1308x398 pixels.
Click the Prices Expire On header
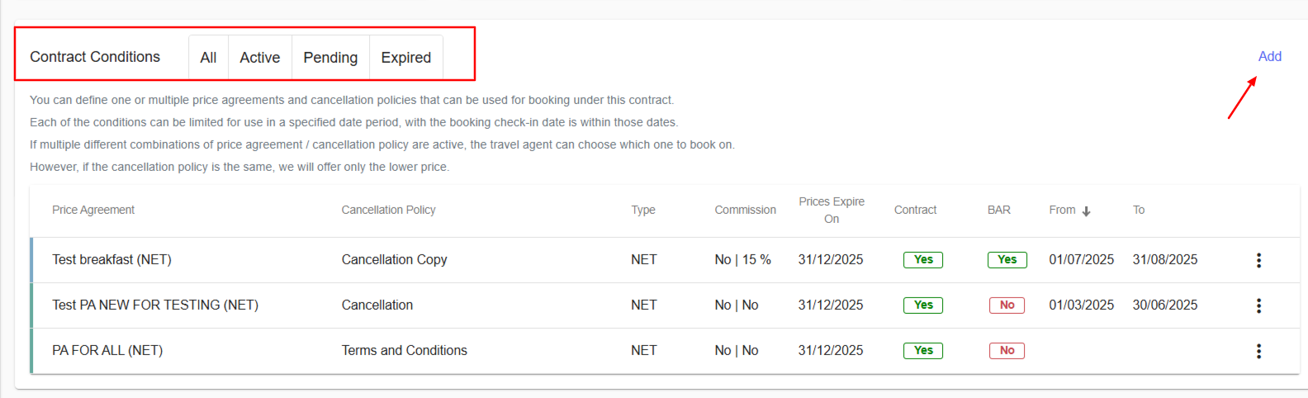click(831, 210)
